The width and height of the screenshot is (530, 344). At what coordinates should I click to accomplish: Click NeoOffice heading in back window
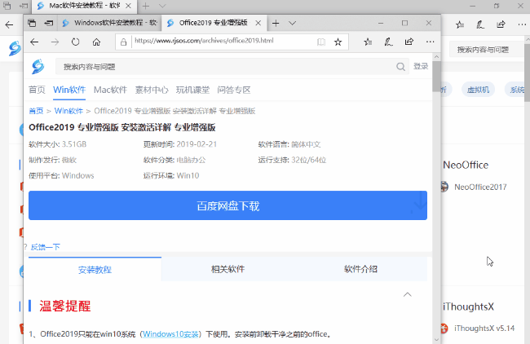(466, 165)
